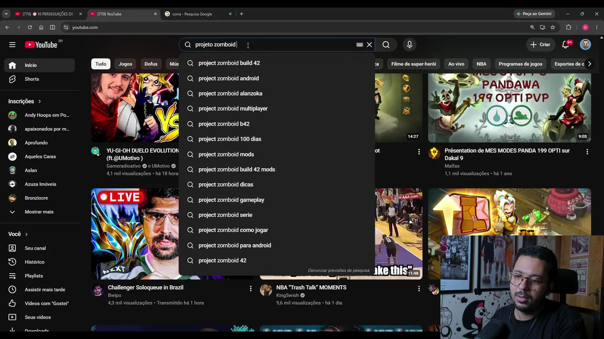Show more filter chips with right arrow
Screen dimensions: 604x339
click(x=589, y=64)
